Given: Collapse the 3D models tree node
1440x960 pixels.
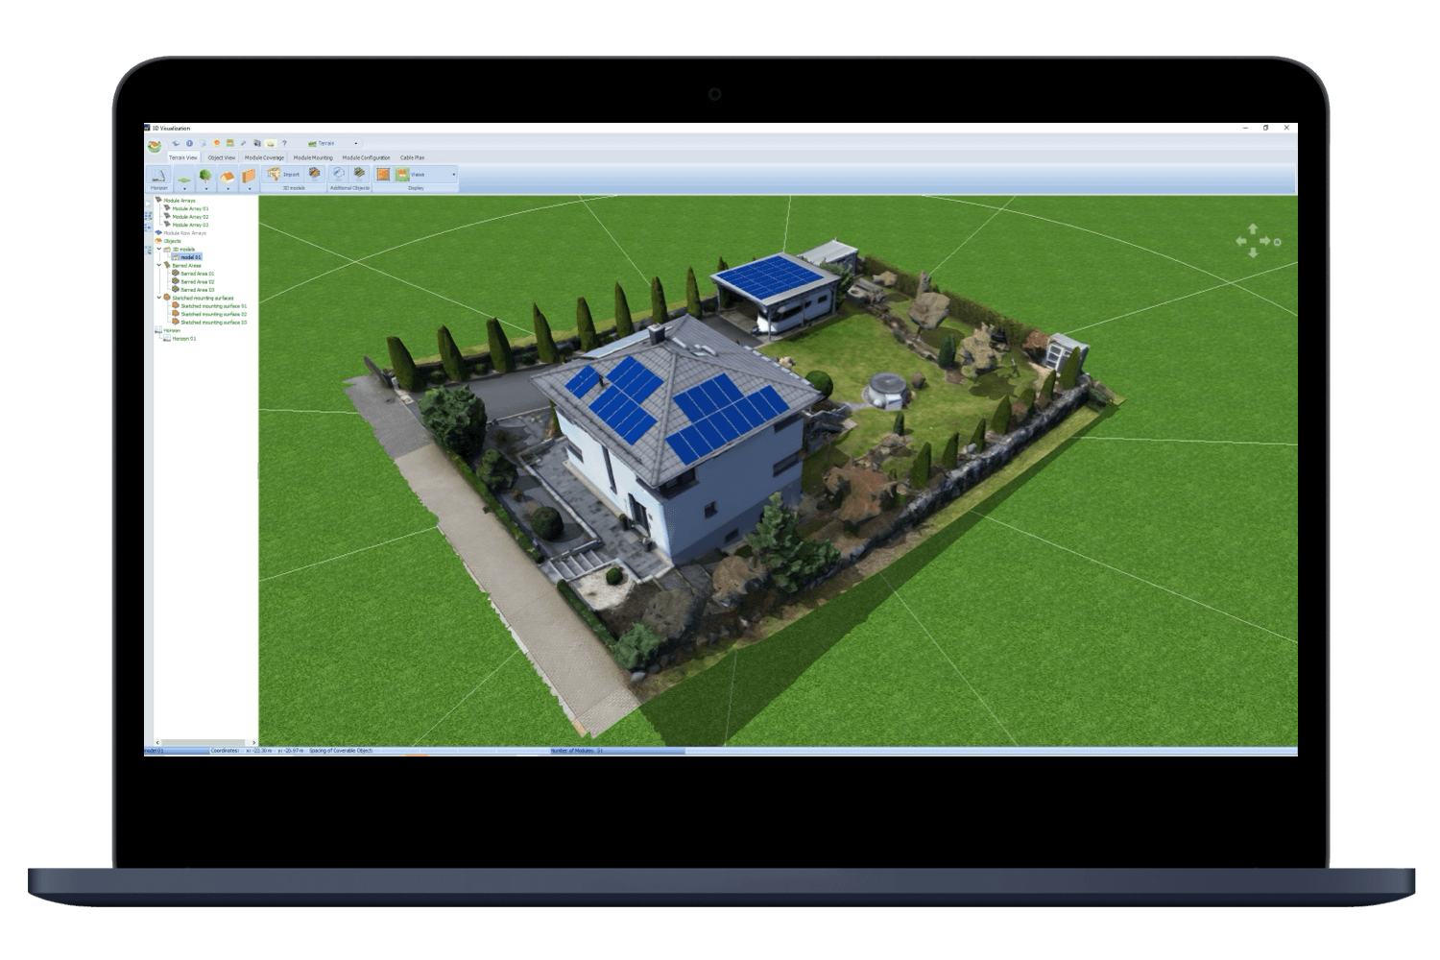Looking at the screenshot, I should pyautogui.click(x=159, y=249).
